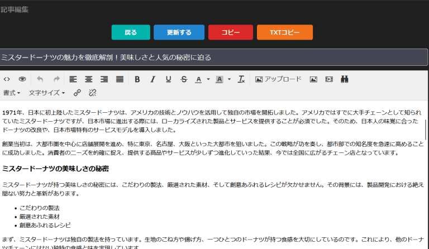This screenshot has width=429, height=249.
Task: Open the 書式 format menu
Action: [x=12, y=93]
